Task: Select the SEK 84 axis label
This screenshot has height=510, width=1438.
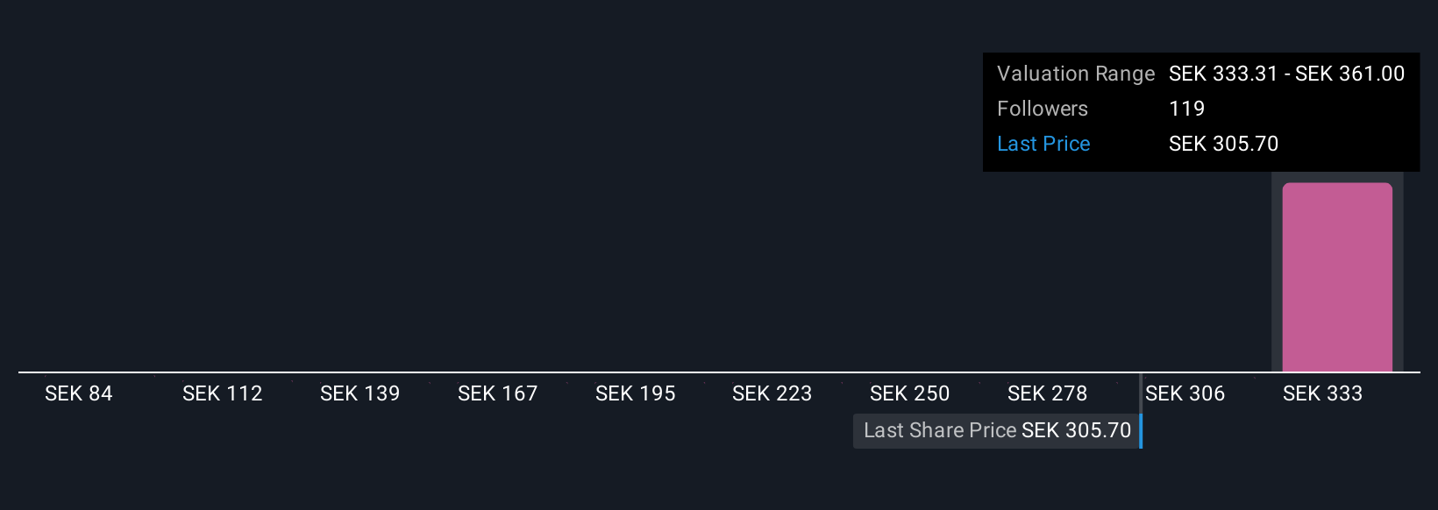Action: point(79,393)
